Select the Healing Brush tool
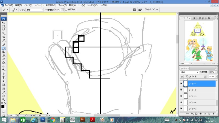The width and height of the screenshot is (219, 123). tap(4, 45)
